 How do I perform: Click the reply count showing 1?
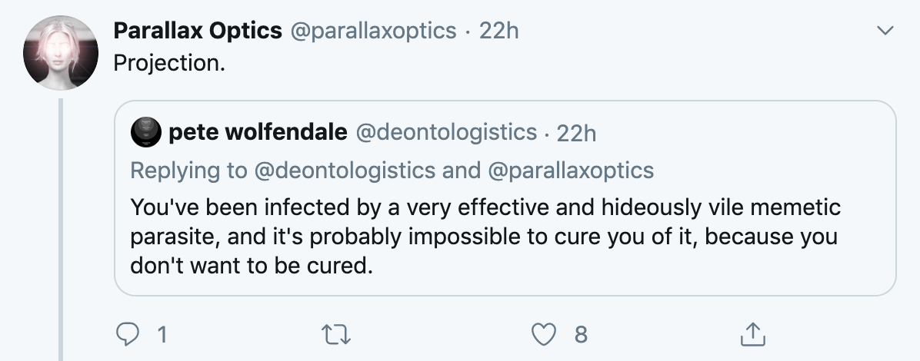pos(162,334)
